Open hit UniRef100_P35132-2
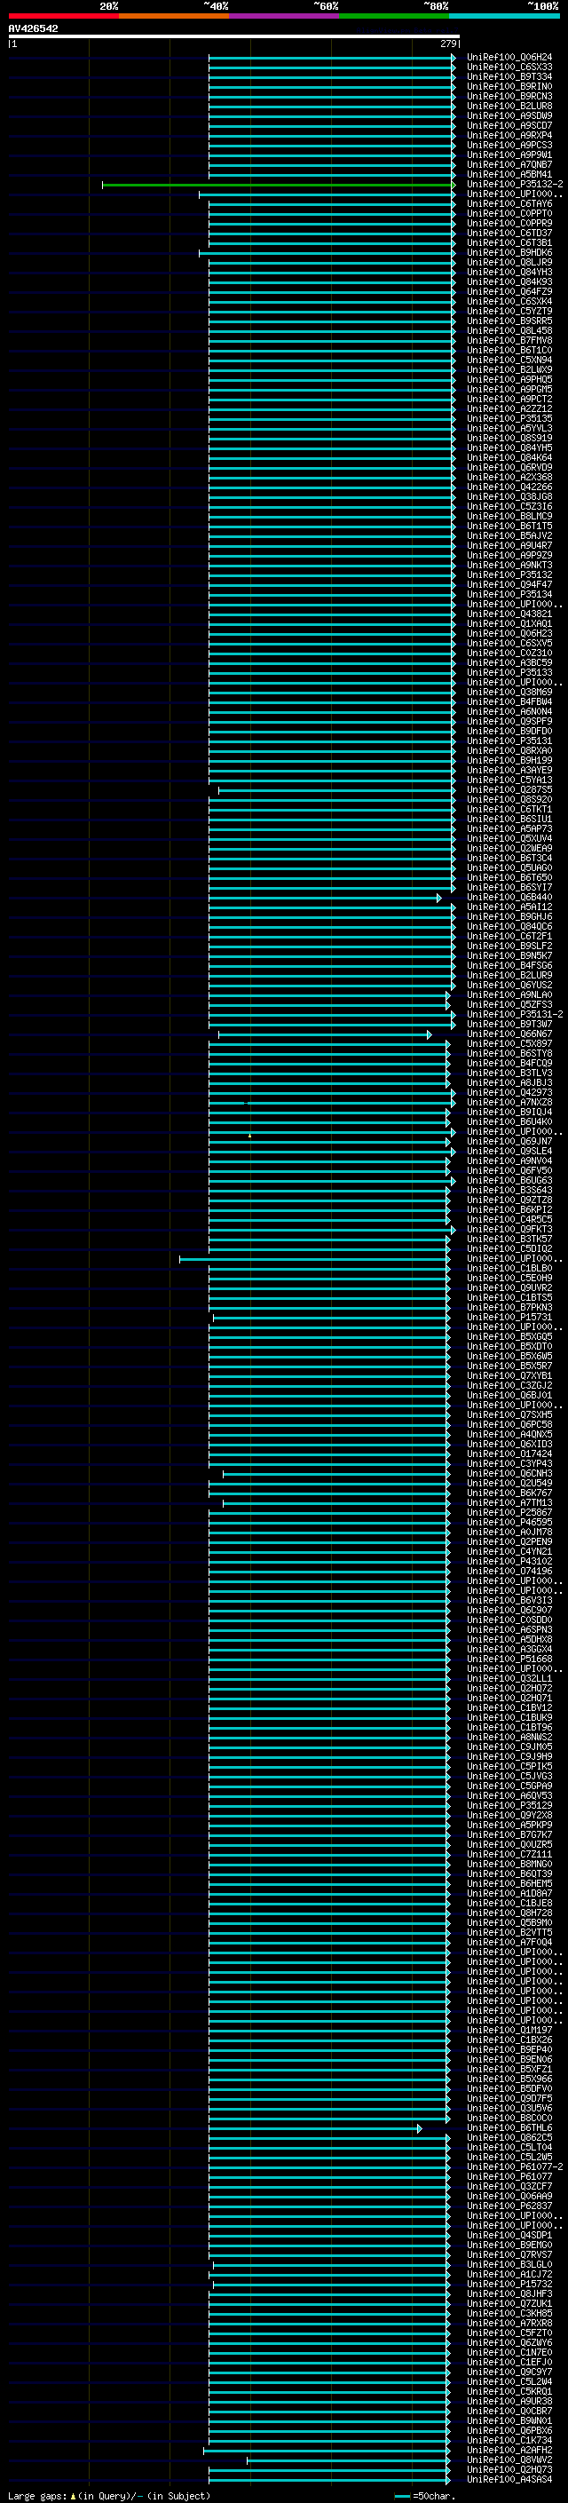568x2503 pixels. 515,185
